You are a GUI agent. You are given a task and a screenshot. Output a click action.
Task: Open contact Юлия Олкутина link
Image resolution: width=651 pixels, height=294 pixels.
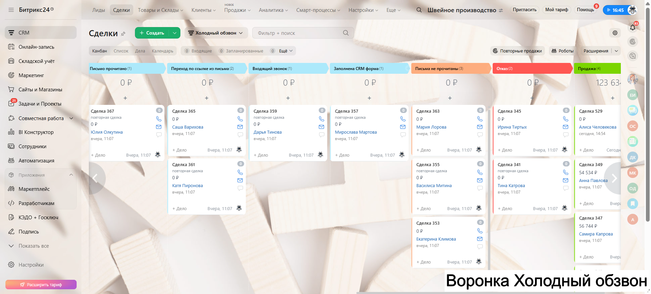107,132
